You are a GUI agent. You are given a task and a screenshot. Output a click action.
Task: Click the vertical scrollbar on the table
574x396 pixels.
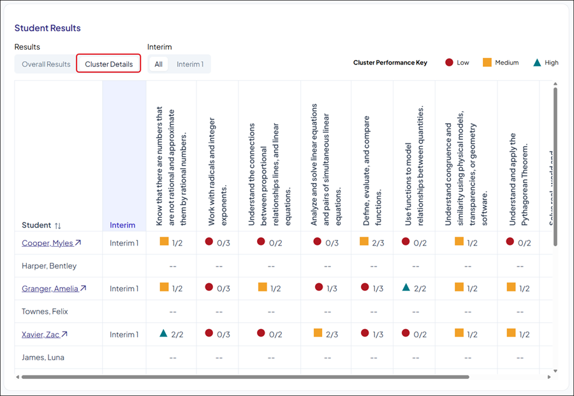coord(555,166)
